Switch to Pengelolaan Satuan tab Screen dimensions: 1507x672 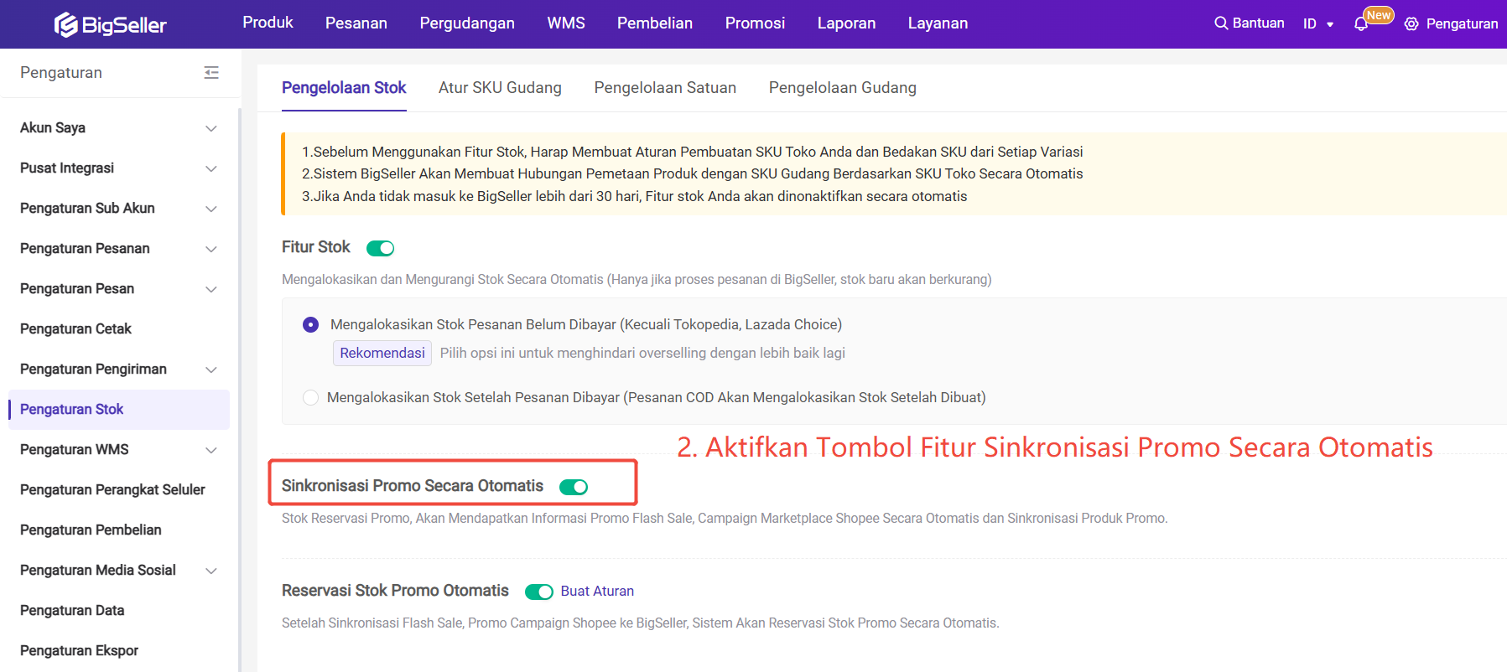tap(665, 88)
